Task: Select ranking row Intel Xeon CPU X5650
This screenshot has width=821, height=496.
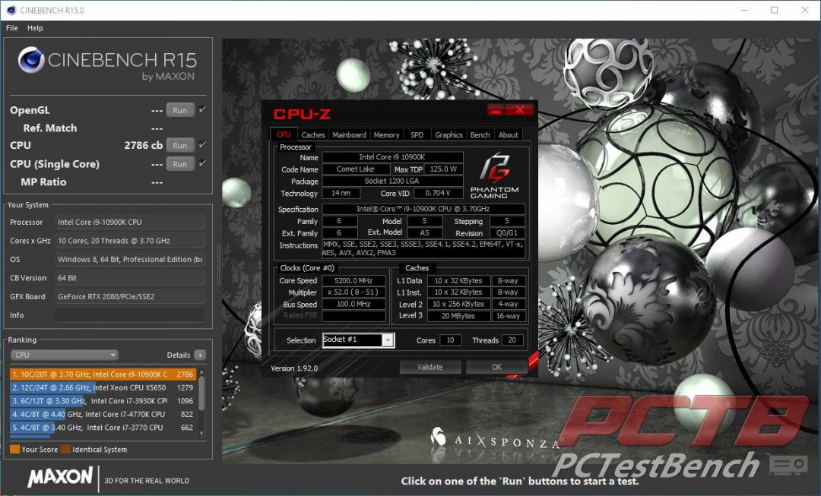Action: coord(103,387)
